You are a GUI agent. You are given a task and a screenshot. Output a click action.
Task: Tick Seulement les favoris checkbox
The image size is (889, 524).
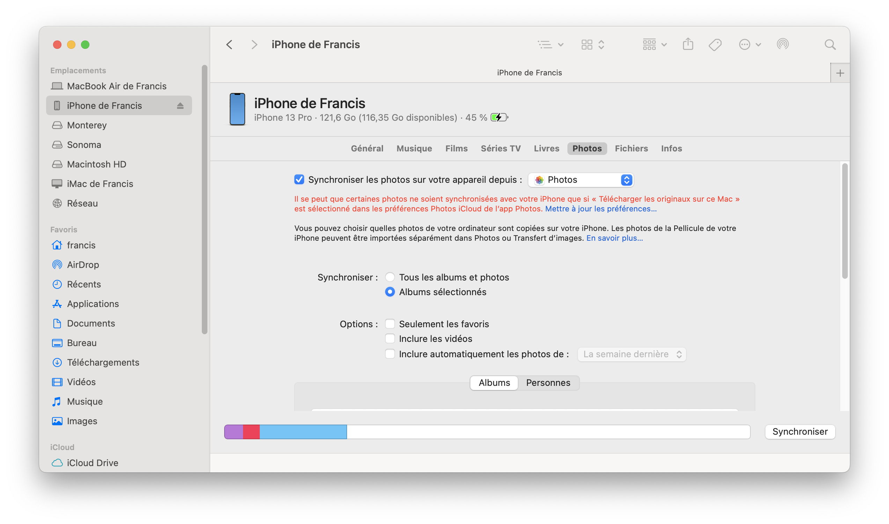(390, 324)
